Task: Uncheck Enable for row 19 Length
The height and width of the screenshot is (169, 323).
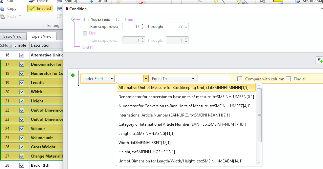Action: [x=22, y=83]
